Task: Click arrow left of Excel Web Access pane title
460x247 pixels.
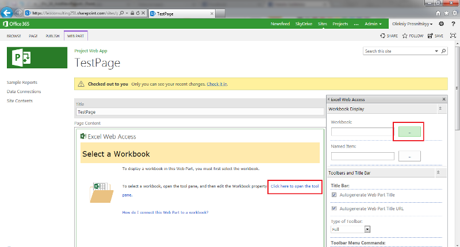Action: [x=328, y=99]
